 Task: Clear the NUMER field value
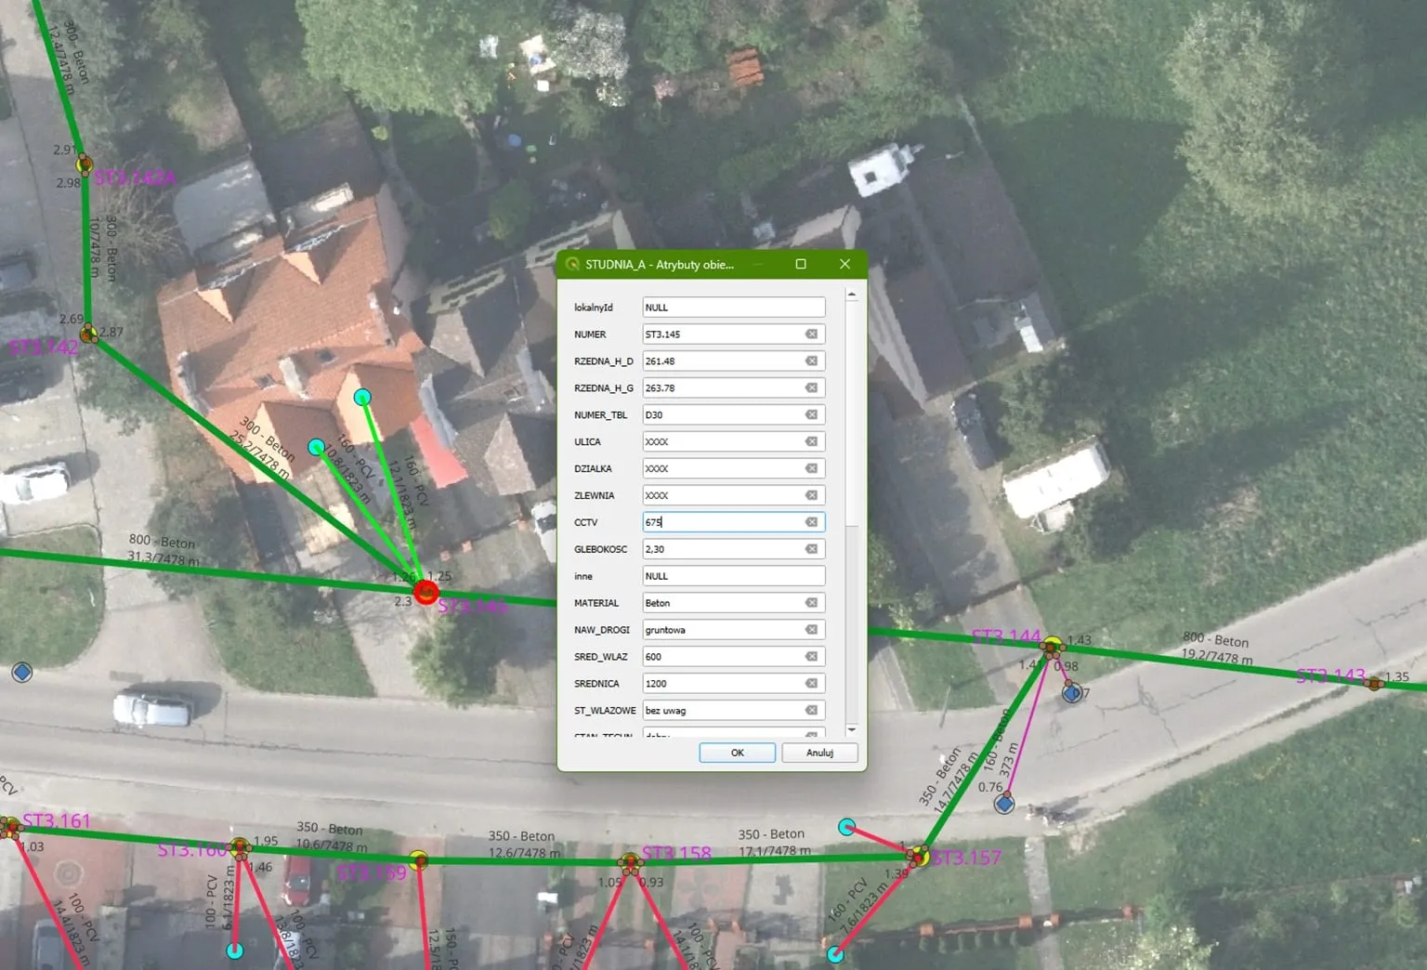[x=811, y=334]
